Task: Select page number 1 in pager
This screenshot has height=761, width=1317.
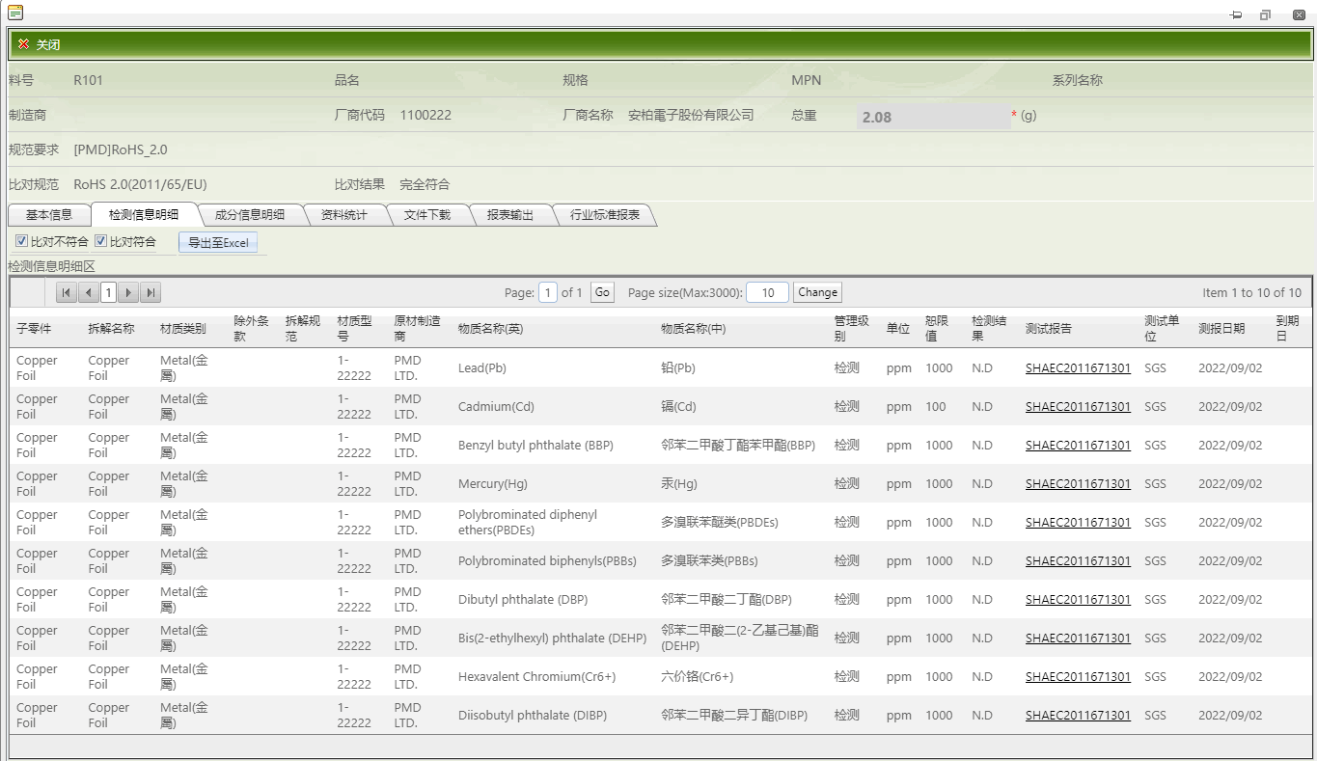Action: 109,292
